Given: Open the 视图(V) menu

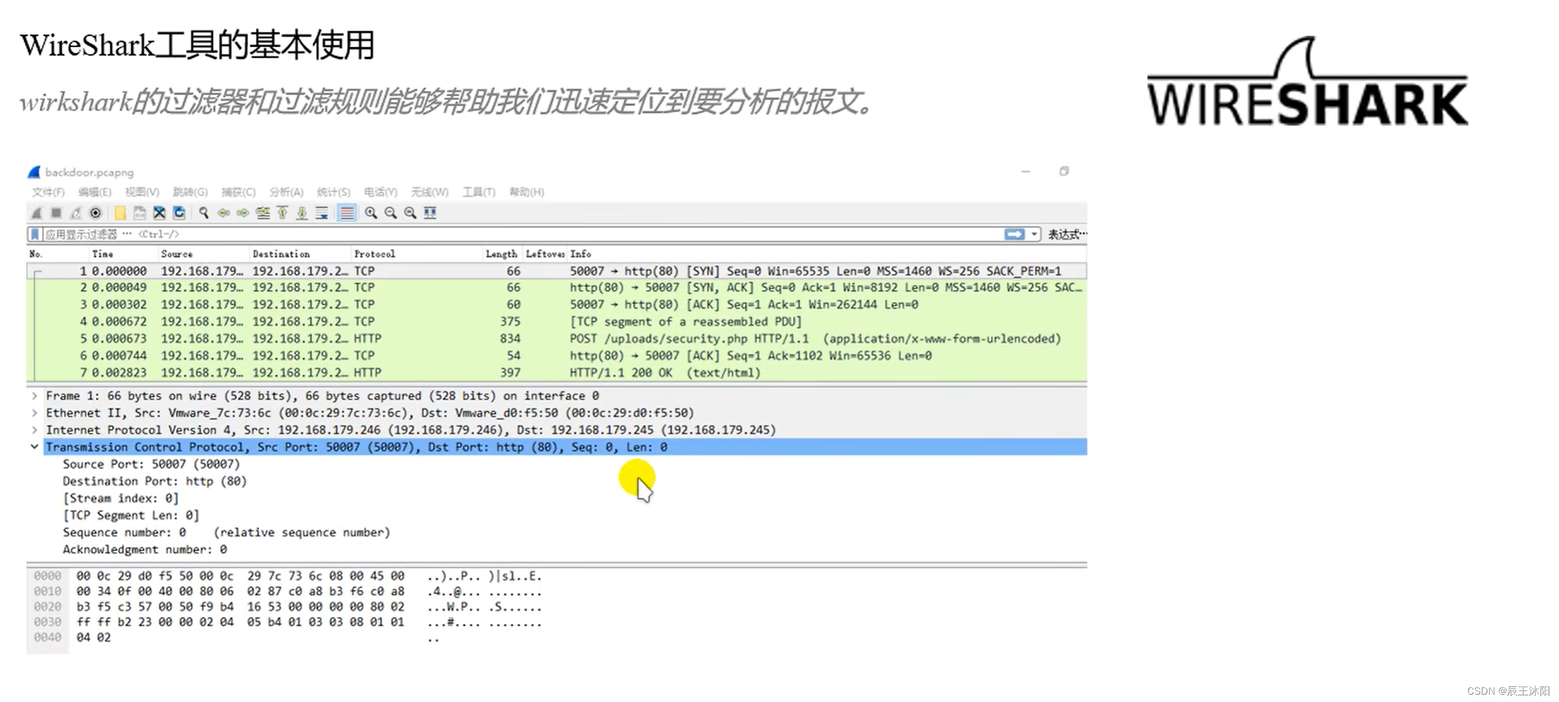Looking at the screenshot, I should [142, 192].
